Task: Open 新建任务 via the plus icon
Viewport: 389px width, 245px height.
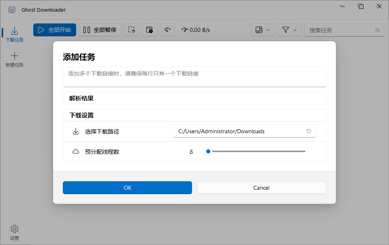Action: 15,56
